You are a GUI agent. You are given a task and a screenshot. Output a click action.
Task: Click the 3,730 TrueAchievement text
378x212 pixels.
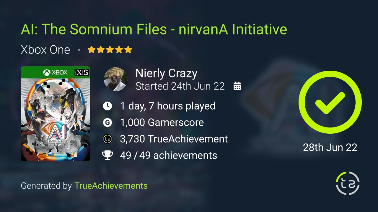(x=174, y=139)
